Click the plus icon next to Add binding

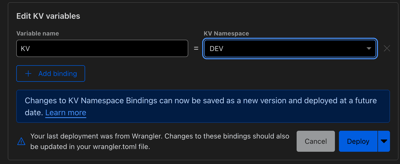(x=28, y=73)
